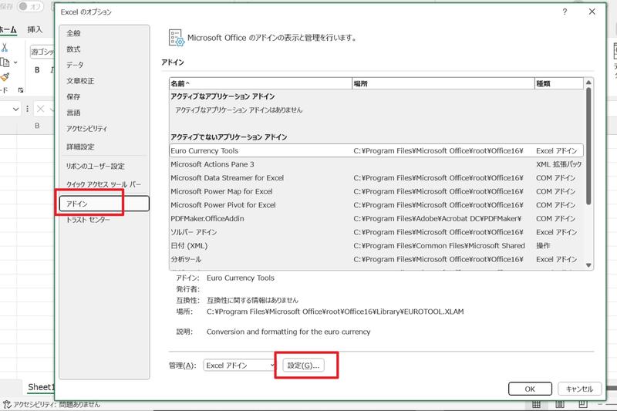The width and height of the screenshot is (617, 411).
Task: Click the add-ins management header icon
Action: coord(177,38)
